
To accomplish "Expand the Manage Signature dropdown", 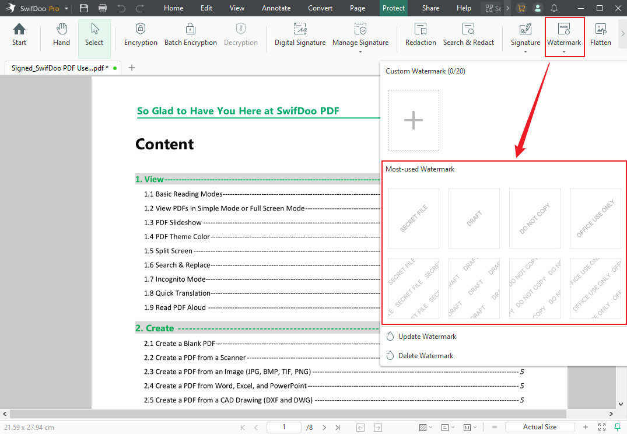I will point(360,52).
